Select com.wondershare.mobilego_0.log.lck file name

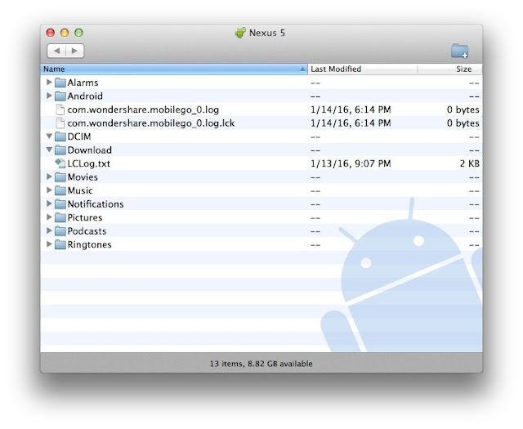pos(151,123)
